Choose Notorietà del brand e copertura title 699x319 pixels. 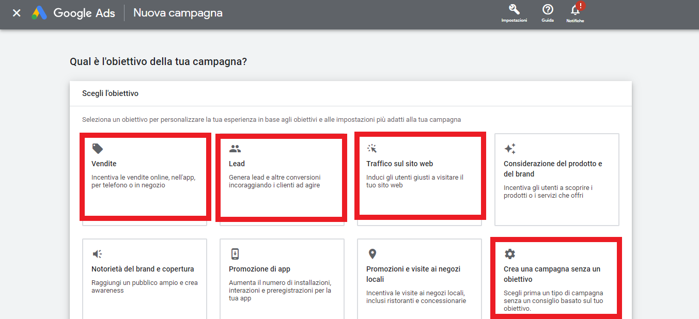click(x=143, y=269)
